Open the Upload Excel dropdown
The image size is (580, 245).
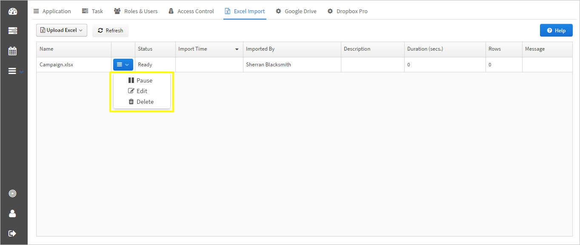coord(62,30)
